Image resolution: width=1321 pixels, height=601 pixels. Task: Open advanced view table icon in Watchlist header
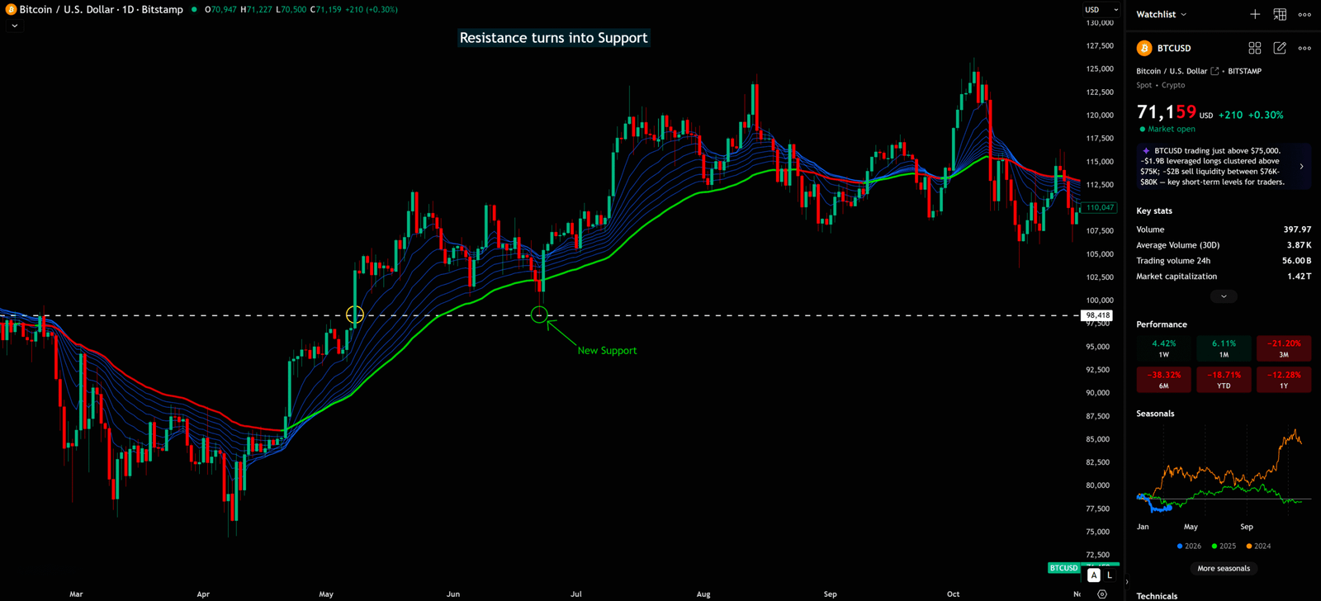pos(1280,14)
